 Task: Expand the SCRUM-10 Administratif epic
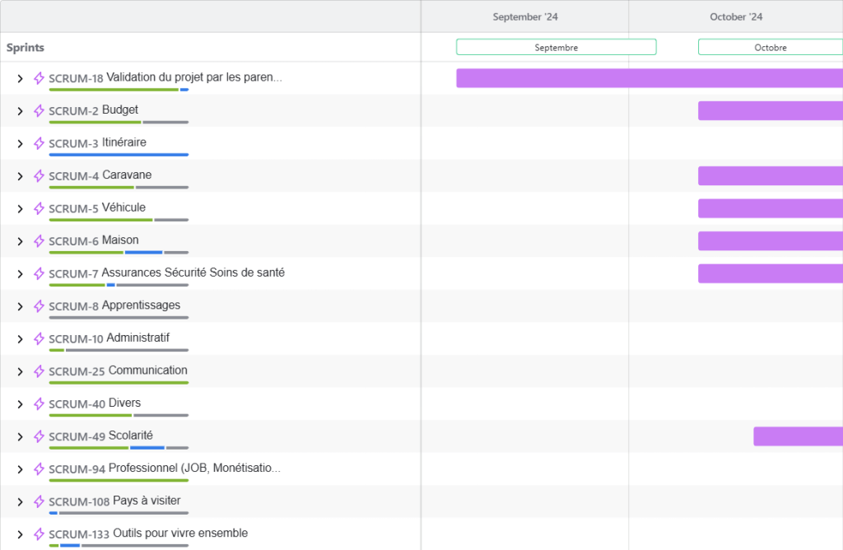(21, 338)
